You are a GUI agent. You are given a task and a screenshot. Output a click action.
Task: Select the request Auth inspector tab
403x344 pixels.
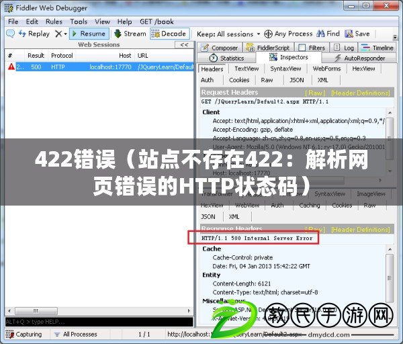pyautogui.click(x=207, y=80)
